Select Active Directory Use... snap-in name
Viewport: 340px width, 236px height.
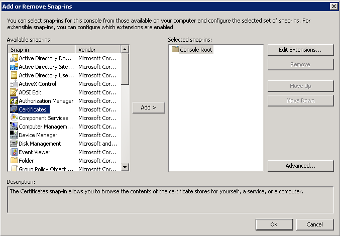pyautogui.click(x=46, y=75)
